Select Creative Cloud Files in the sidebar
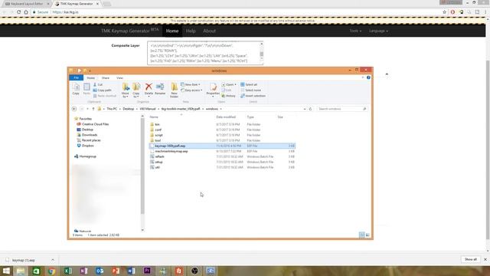Image resolution: width=490 pixels, height=276 pixels. coord(95,124)
